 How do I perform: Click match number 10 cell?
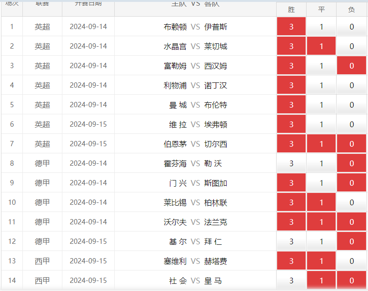12,202
